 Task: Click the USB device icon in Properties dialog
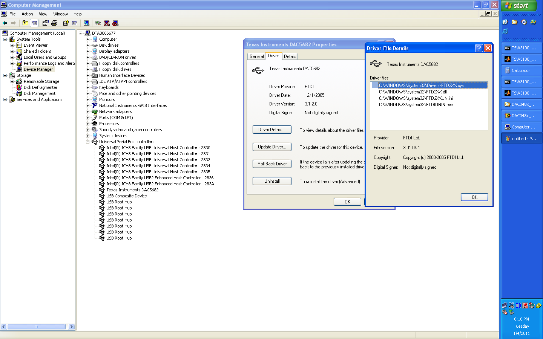(x=258, y=70)
